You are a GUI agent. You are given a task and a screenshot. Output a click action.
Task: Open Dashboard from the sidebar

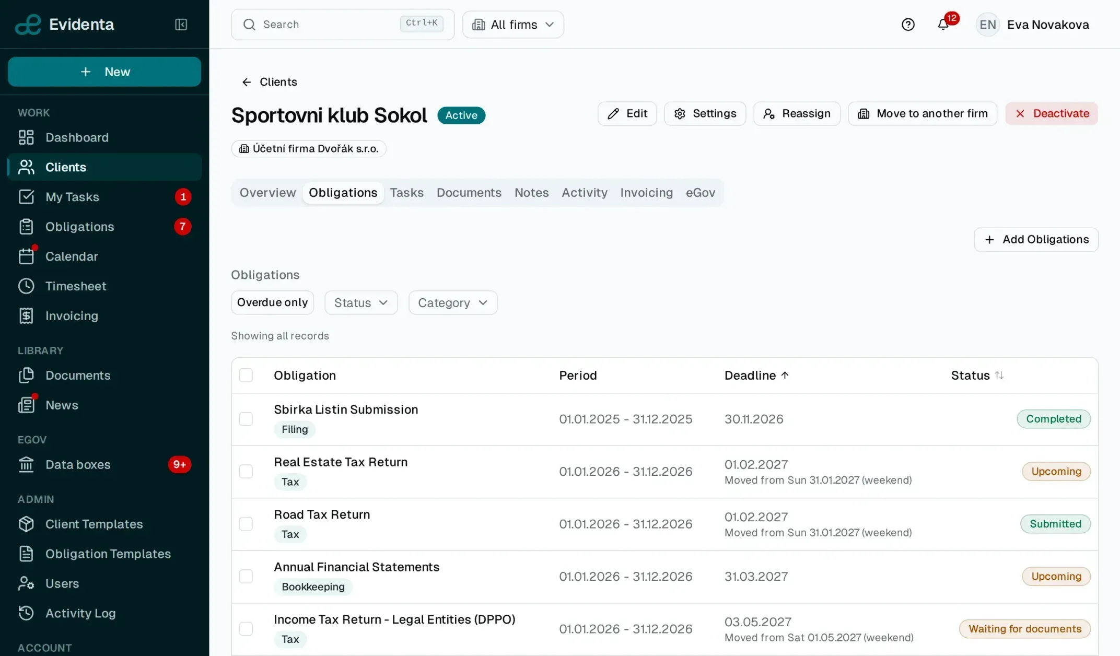[104, 137]
